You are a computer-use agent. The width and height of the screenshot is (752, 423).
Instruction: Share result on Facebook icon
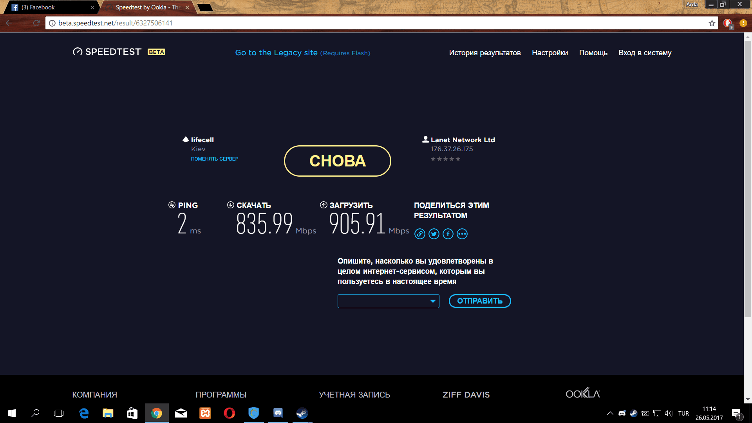[x=448, y=234]
